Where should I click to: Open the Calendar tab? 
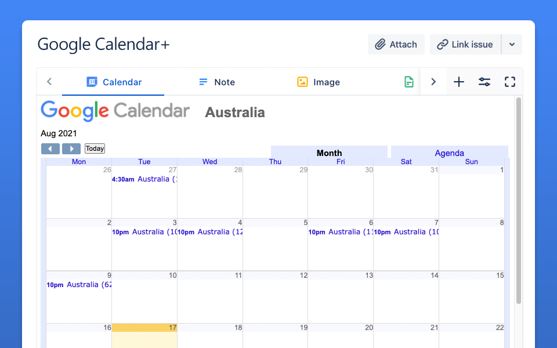[x=113, y=82]
